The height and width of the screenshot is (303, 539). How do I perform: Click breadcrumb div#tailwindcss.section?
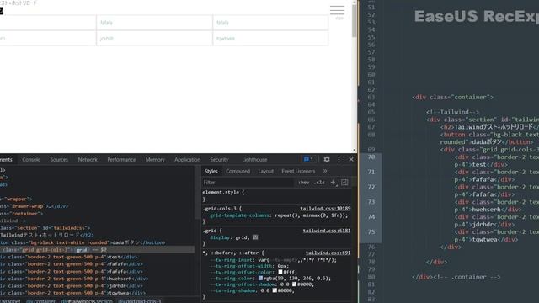pyautogui.click(x=87, y=301)
